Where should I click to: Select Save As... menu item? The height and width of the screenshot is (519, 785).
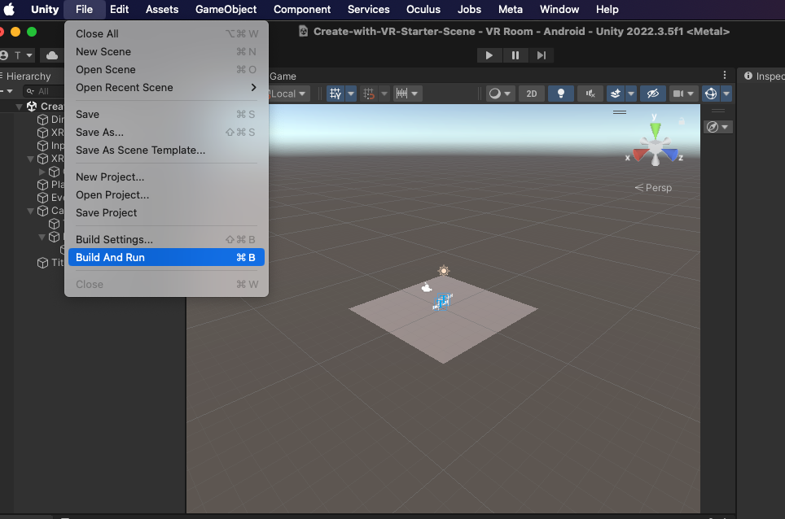pyautogui.click(x=166, y=132)
